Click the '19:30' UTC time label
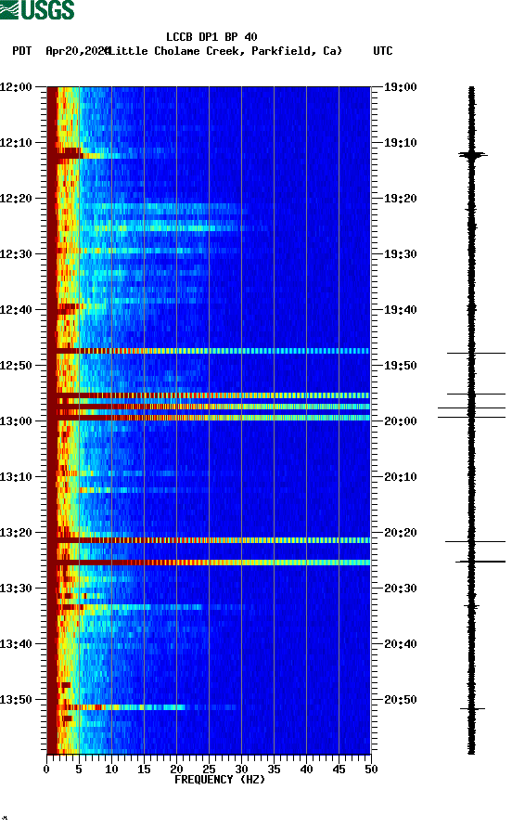The image size is (512, 828). click(x=400, y=254)
